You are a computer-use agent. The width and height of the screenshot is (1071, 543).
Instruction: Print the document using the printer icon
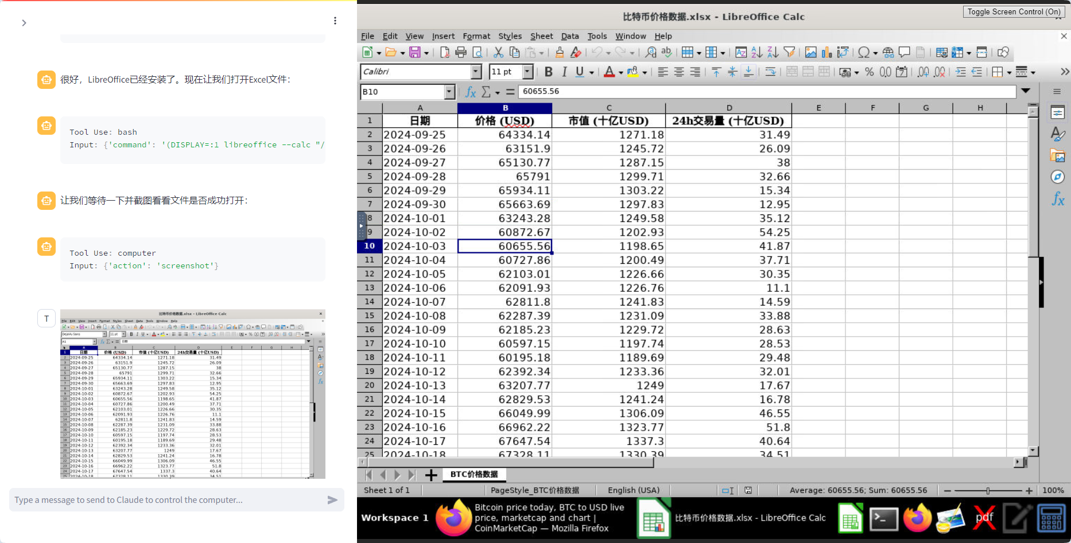click(461, 53)
